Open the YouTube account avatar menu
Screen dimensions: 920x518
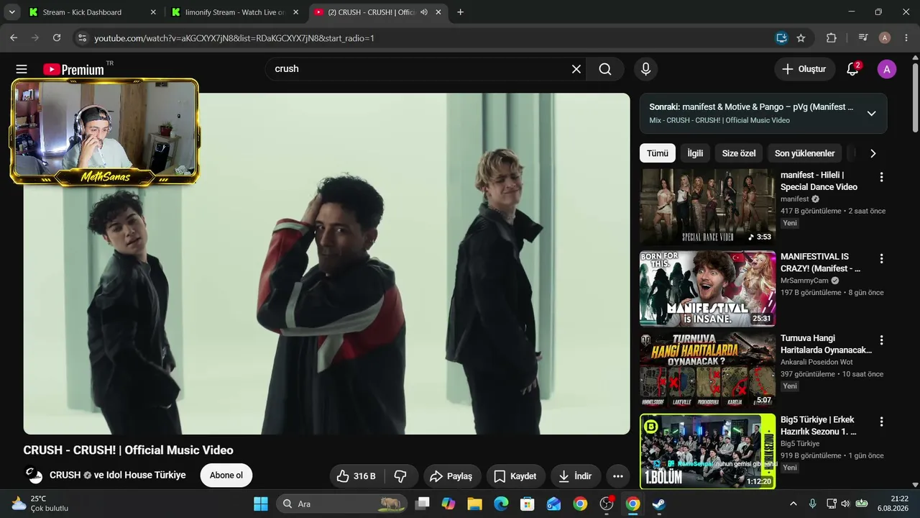(x=887, y=69)
